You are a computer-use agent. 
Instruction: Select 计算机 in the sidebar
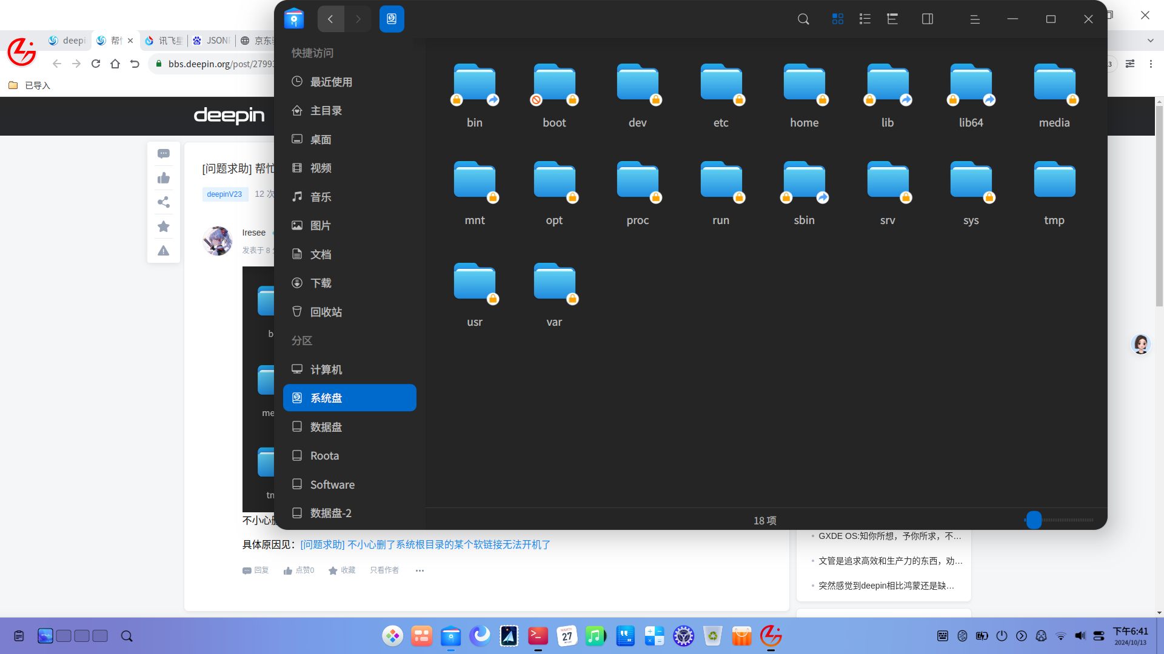350,369
